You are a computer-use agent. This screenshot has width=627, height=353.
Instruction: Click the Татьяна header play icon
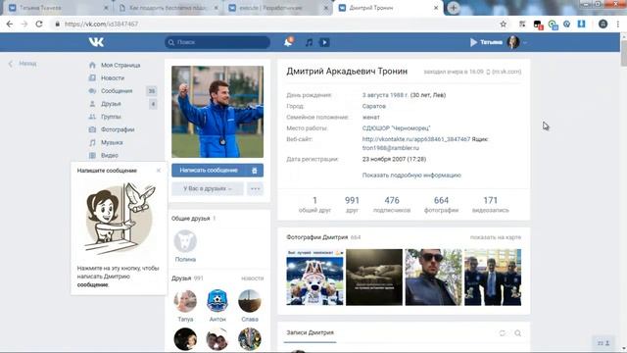pos(473,42)
